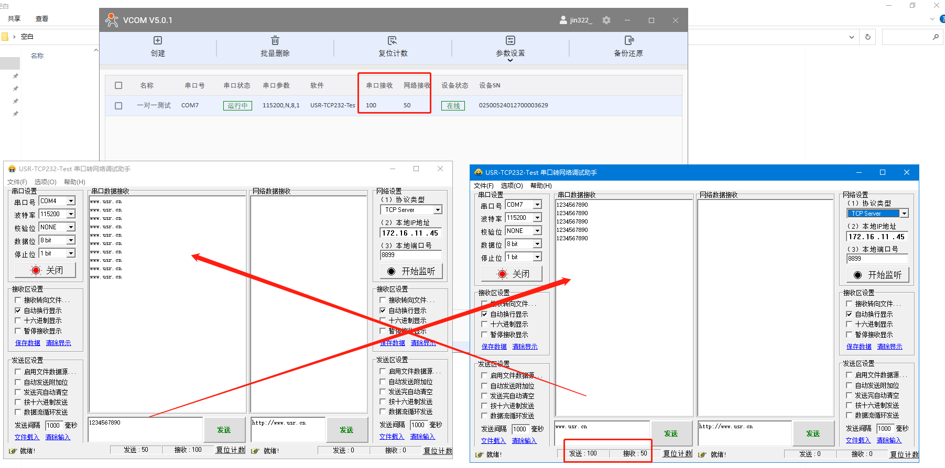Click the Reset Count (复位计数) icon

pyautogui.click(x=393, y=41)
